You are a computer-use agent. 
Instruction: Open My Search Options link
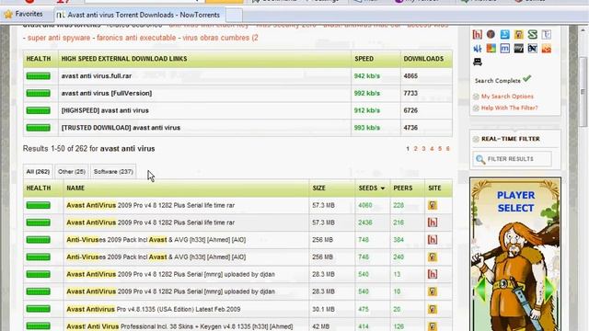click(x=507, y=97)
